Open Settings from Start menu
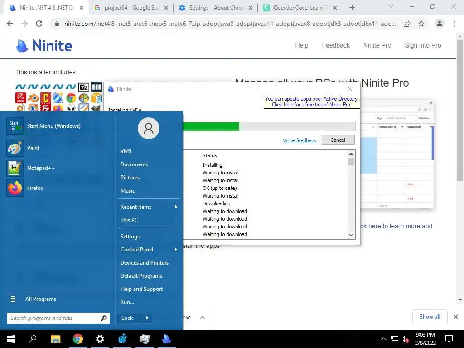The image size is (464, 348). coord(130,236)
